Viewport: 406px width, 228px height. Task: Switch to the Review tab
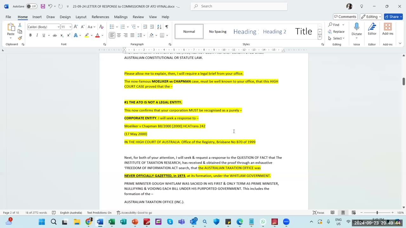pos(138,17)
